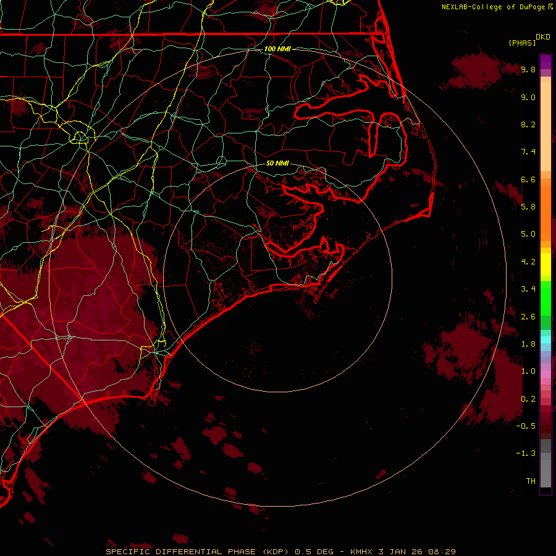556x556 pixels.
Task: Pick the bright green legend band
Action: (x=545, y=298)
